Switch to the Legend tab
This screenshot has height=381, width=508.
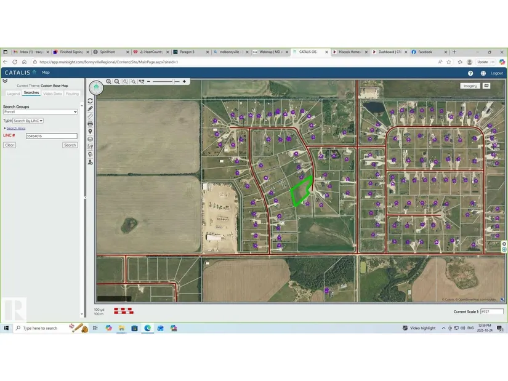point(13,94)
